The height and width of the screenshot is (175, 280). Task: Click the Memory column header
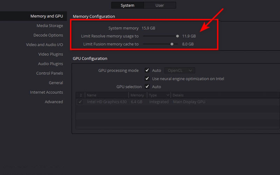pos(138,95)
